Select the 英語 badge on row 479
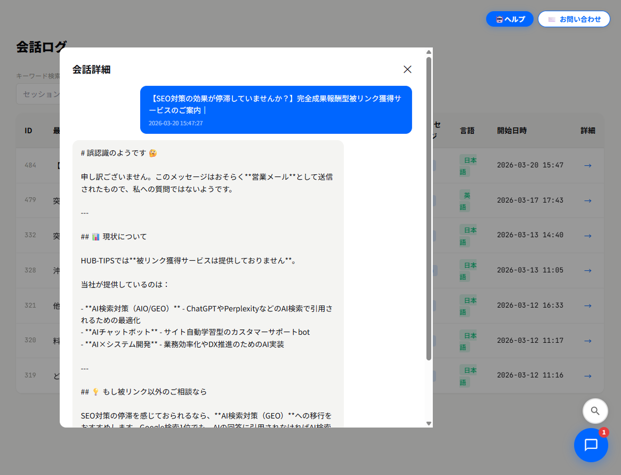The height and width of the screenshot is (475, 621). 466,200
